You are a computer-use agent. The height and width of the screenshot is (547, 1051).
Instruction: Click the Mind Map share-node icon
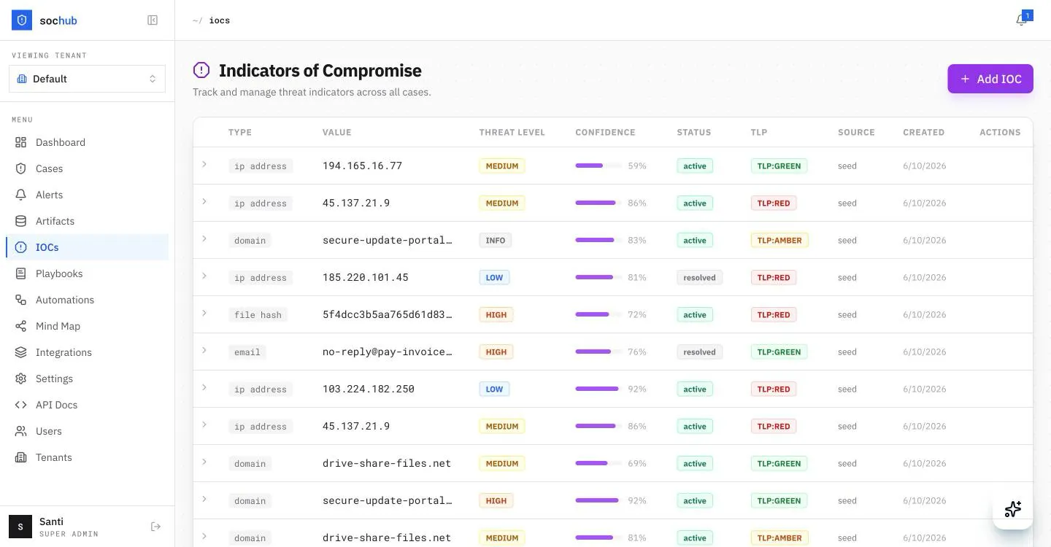(21, 326)
